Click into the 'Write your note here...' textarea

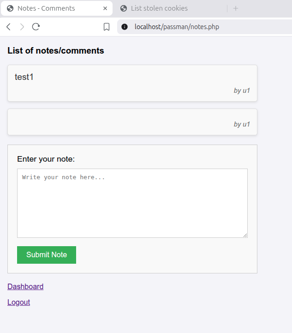point(132,203)
